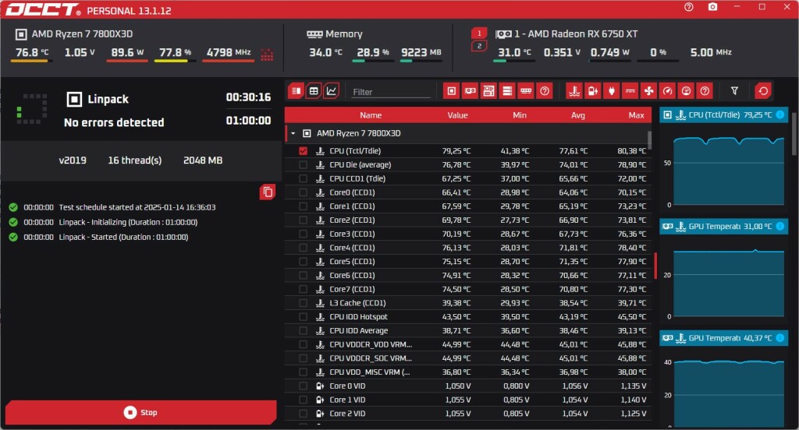This screenshot has width=799, height=430.
Task: Filter sensors by storage drive icon
Action: 507,91
